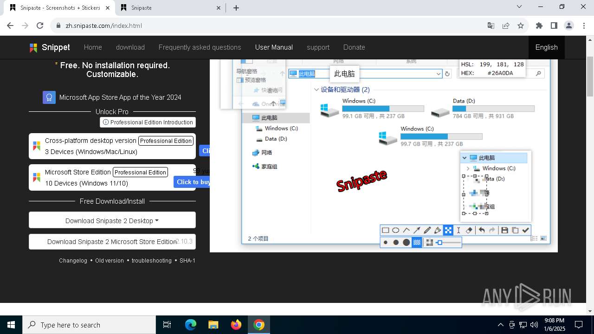Open the Chrome extensions puzzle icon
This screenshot has height=334, width=594.
click(539, 26)
